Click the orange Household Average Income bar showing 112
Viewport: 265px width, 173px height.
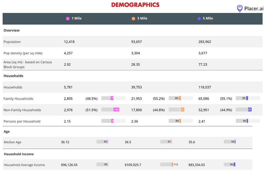coord(172,164)
